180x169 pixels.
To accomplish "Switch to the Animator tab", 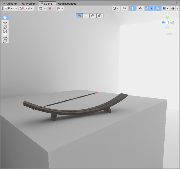I will (x=10, y=4).
